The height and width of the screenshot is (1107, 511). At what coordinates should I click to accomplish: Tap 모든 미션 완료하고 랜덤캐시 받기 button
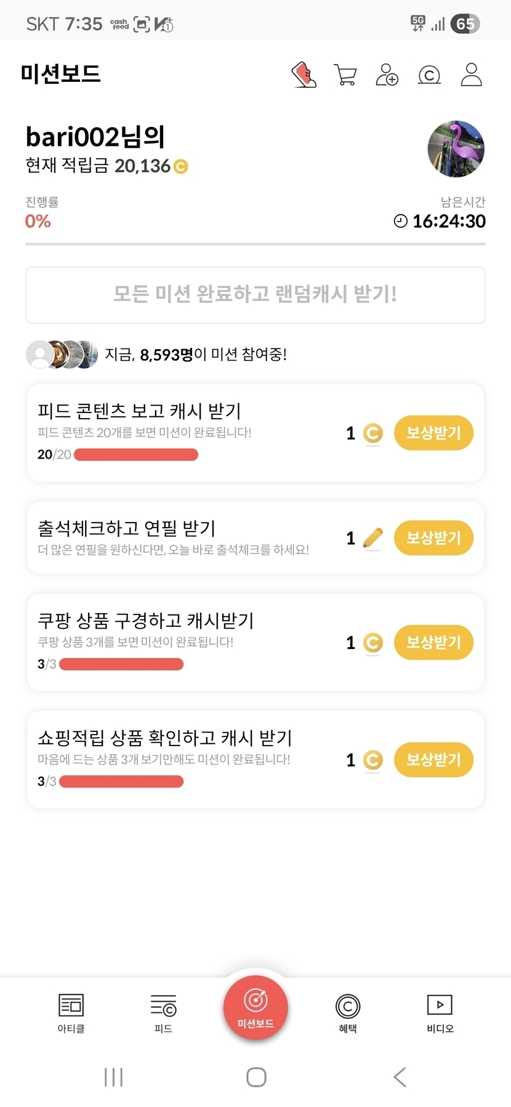coord(255,295)
